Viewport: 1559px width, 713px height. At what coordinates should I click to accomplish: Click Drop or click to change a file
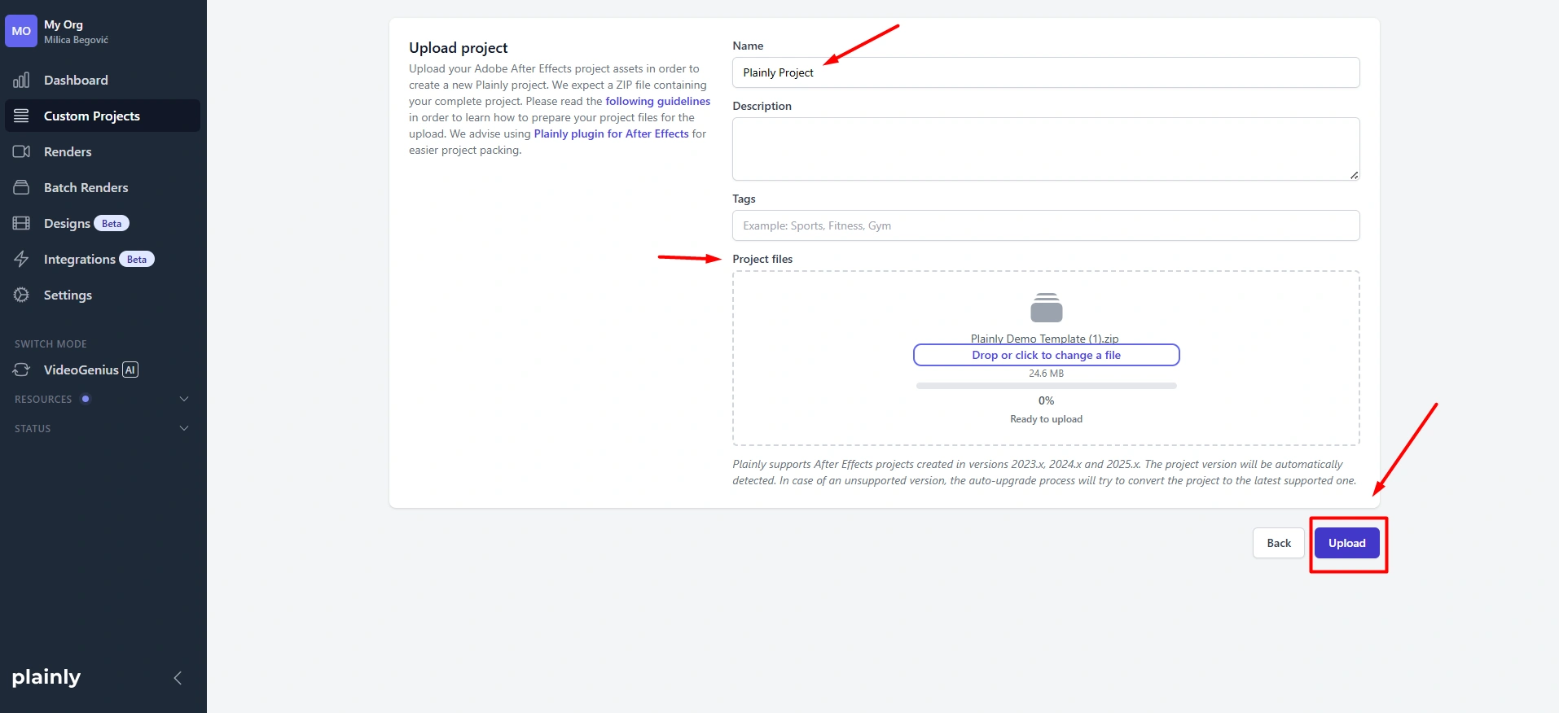click(x=1046, y=355)
